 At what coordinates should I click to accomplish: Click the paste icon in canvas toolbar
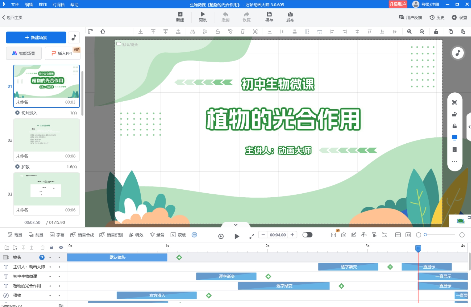[463, 32]
